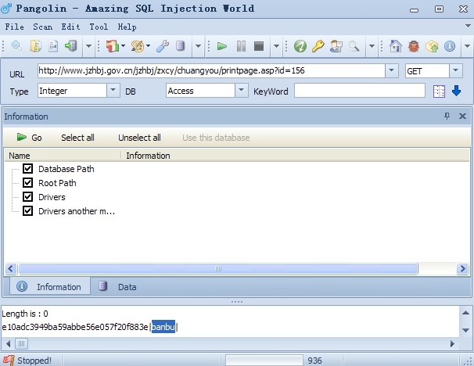This screenshot has width=474, height=366.
Task: Click the yellow documents toolbar icon
Action: [35, 46]
